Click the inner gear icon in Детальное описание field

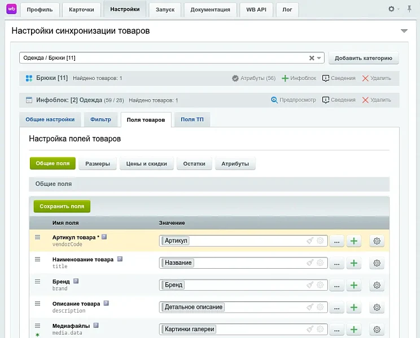tap(320, 307)
